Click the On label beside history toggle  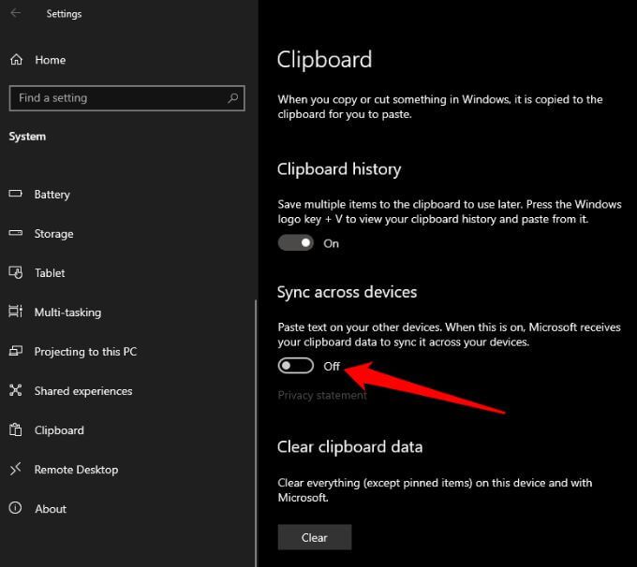[x=331, y=243]
